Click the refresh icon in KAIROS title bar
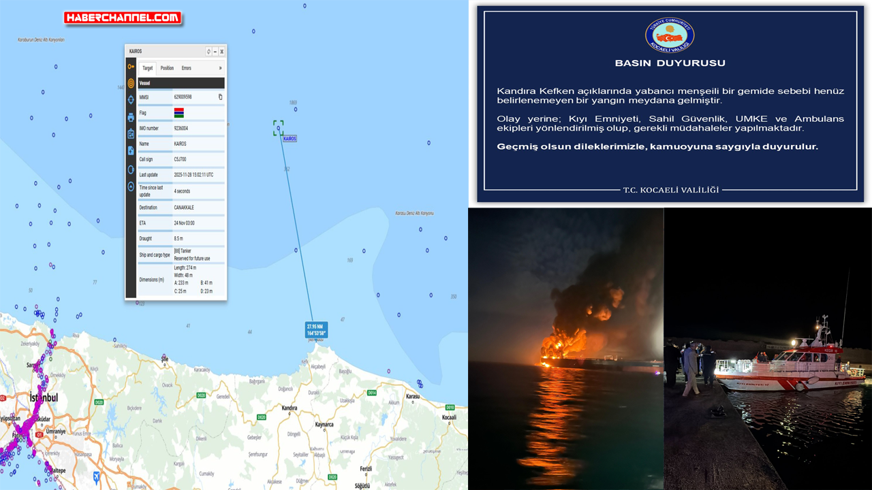 click(x=208, y=52)
